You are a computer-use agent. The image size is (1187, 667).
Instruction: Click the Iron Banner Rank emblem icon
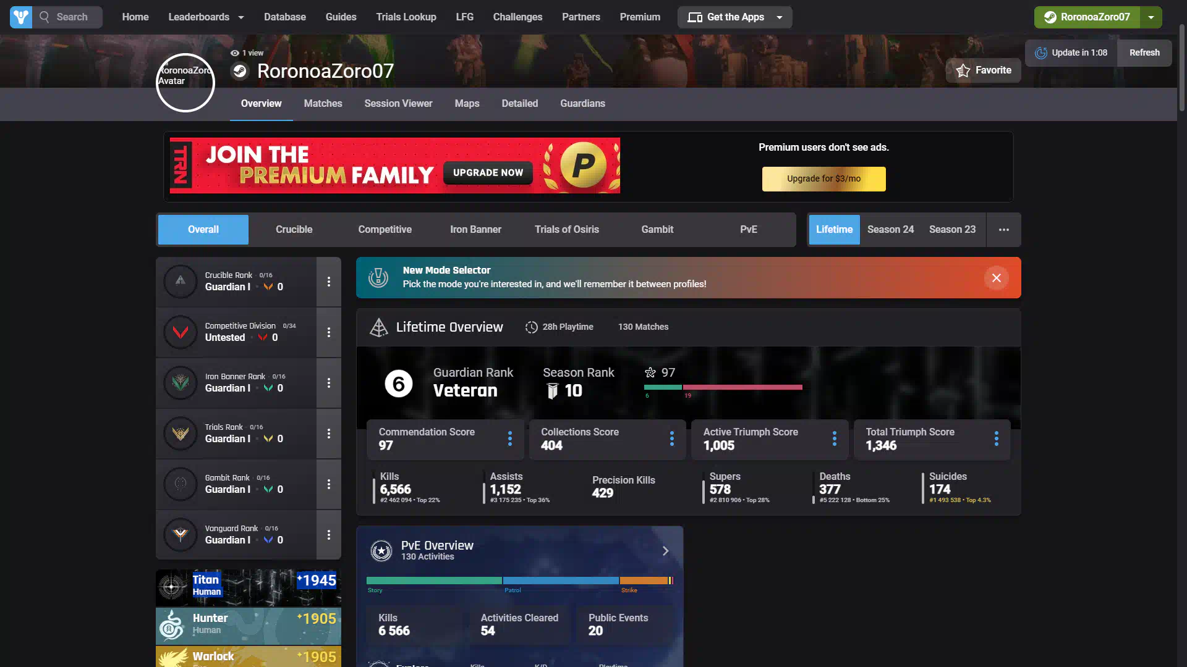click(181, 383)
